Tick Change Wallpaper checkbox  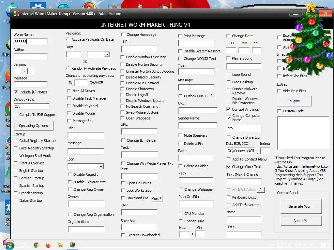coord(181,189)
